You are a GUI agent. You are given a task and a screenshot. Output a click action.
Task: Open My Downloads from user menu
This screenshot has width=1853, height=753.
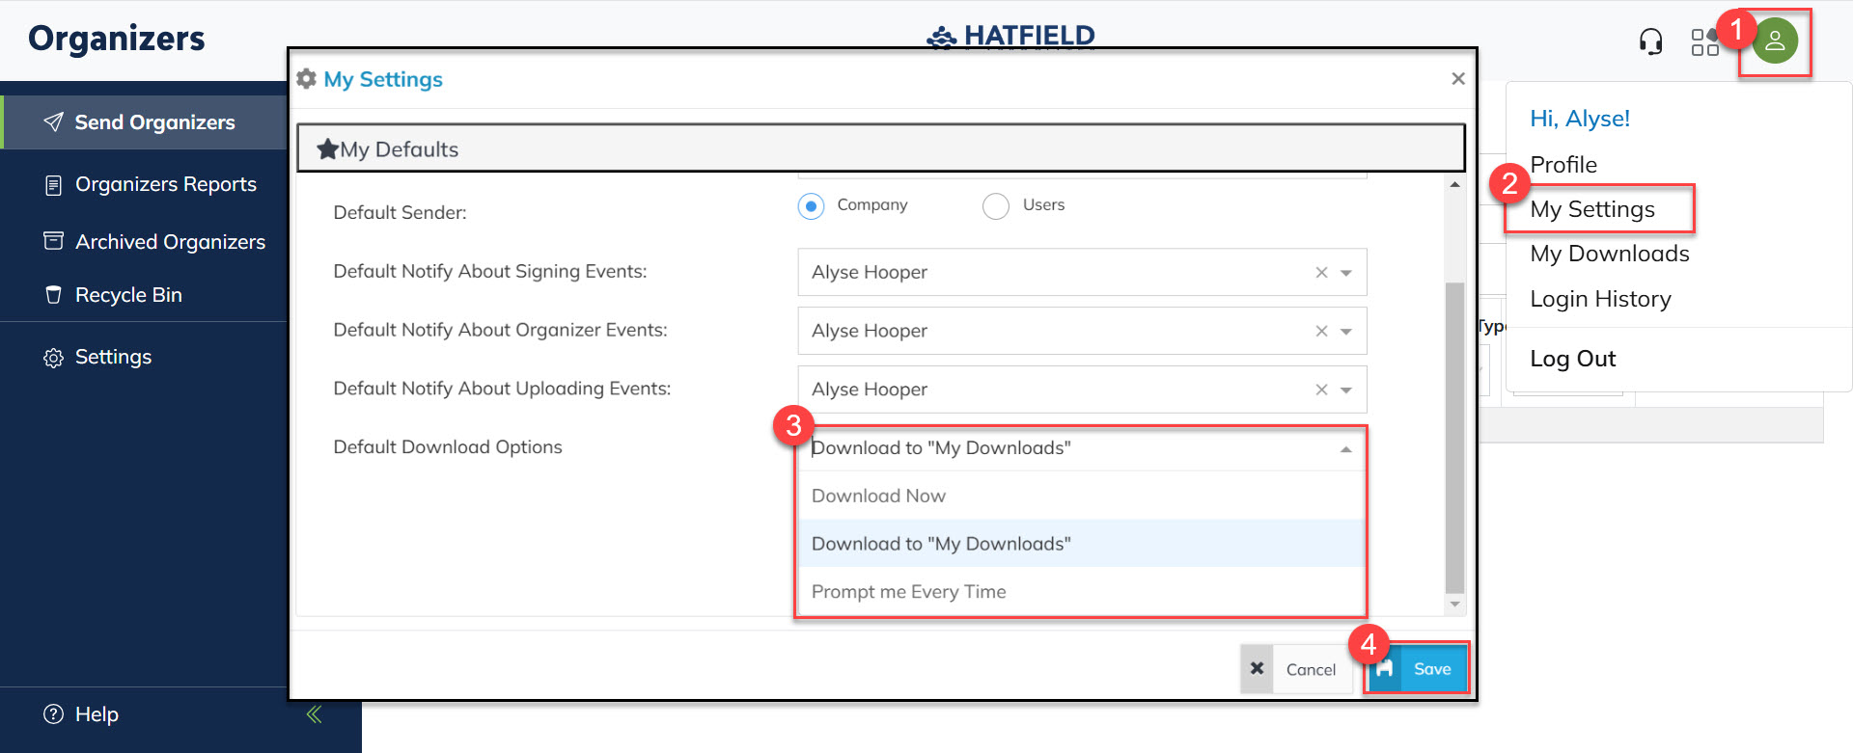tap(1609, 254)
